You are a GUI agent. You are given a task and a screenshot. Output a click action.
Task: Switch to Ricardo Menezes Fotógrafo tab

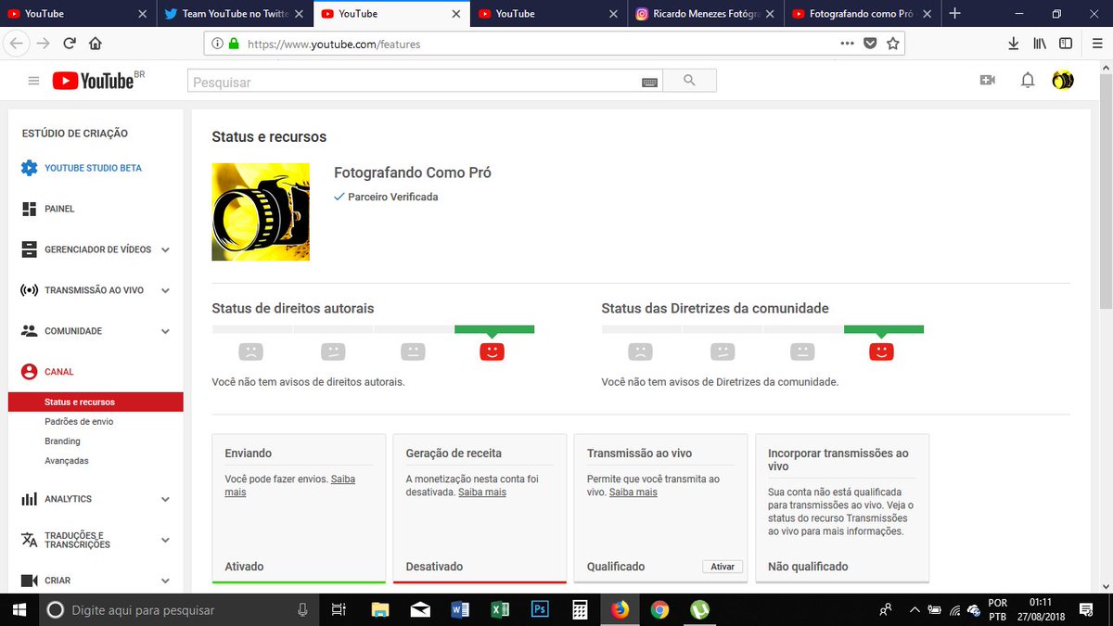click(x=705, y=13)
